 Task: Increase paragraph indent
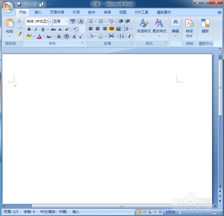[x=127, y=21]
